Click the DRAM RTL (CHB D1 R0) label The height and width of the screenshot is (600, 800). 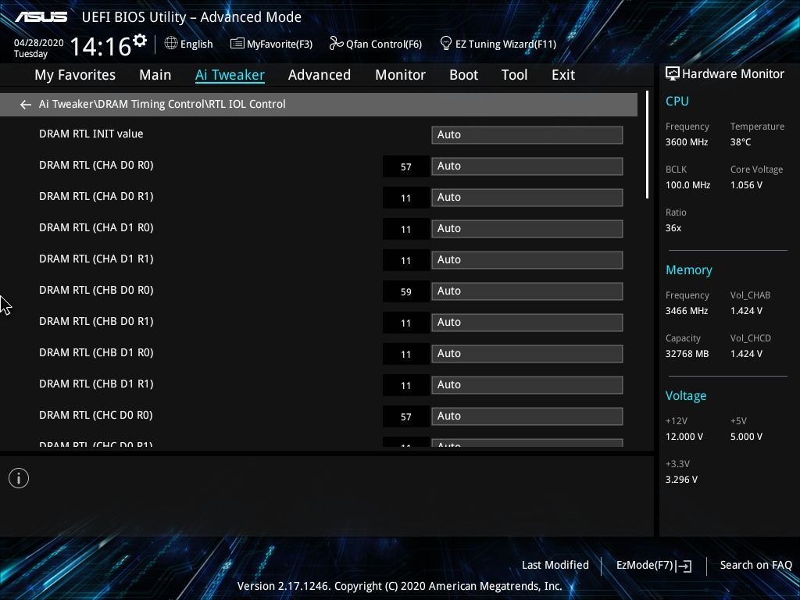(96, 352)
